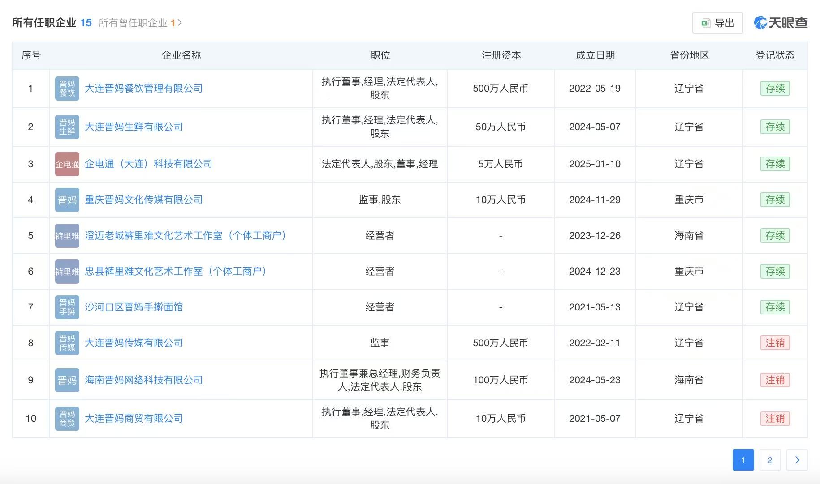Screen dimensions: 820x484
Task: Expand the chevron after 所有曾任职企业 1
Action: pos(180,23)
